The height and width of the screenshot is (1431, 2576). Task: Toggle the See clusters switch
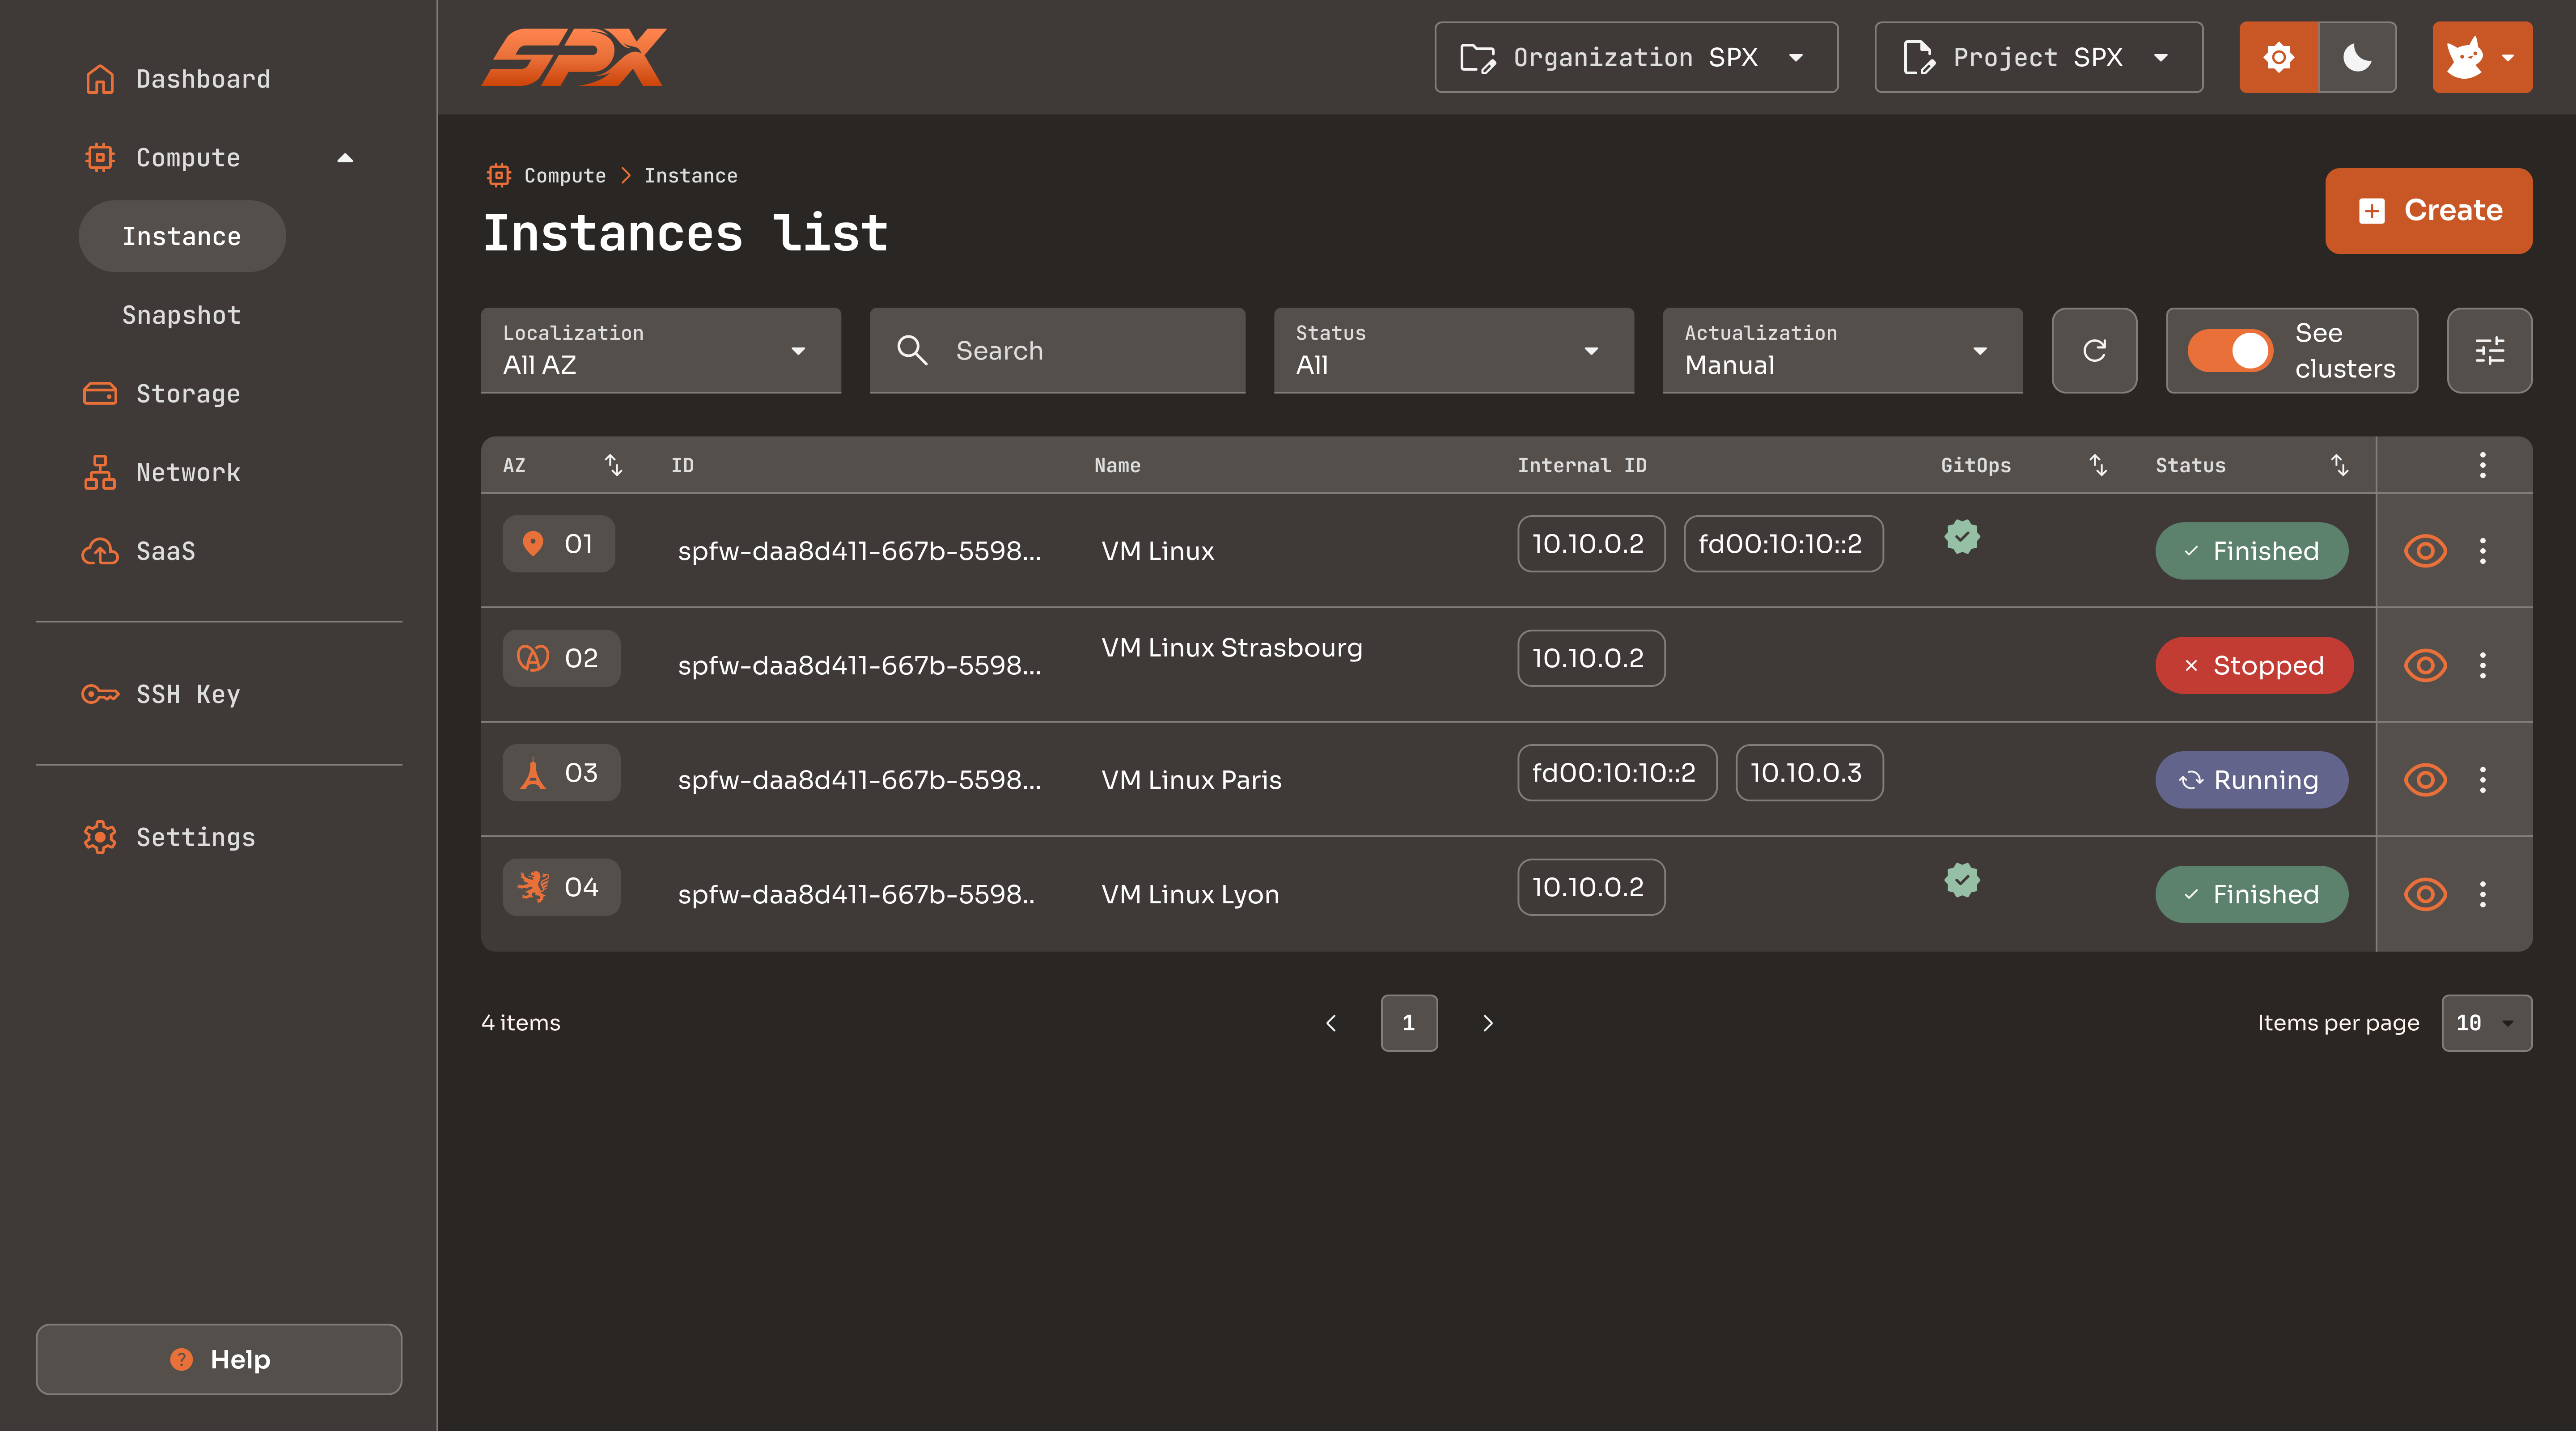(x=2230, y=350)
